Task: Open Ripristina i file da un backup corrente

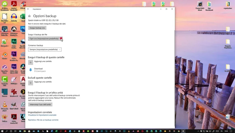Action: [43, 120]
